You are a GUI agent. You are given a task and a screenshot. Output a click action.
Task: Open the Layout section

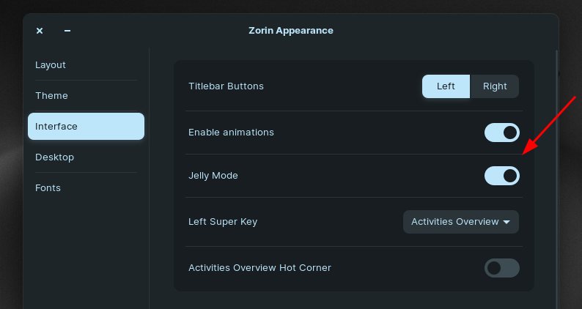[51, 65]
